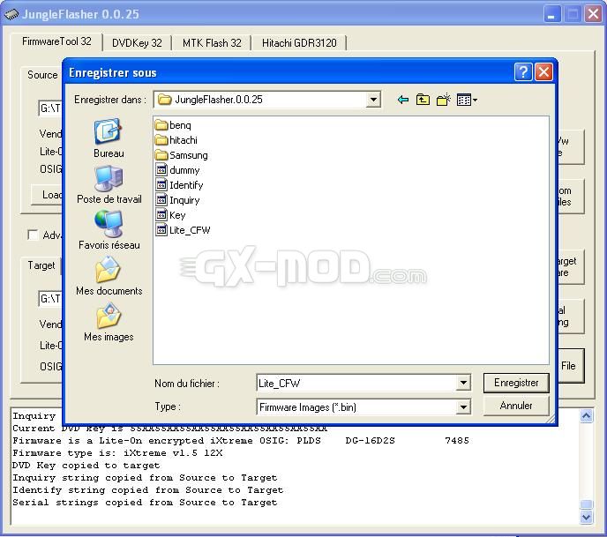Viewport: 607px width, 537px height.
Task: Click 'DVD Key copied to target' log line
Action: click(86, 465)
